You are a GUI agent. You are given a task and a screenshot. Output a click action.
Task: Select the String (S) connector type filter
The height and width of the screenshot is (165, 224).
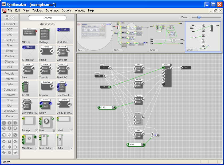coord(4,128)
